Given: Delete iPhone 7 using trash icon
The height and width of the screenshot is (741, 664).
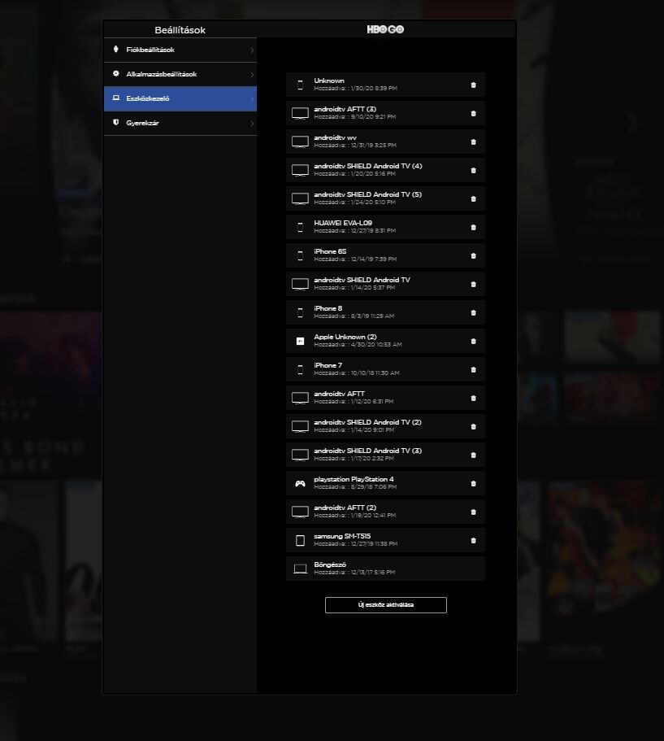Looking at the screenshot, I should (x=473, y=369).
